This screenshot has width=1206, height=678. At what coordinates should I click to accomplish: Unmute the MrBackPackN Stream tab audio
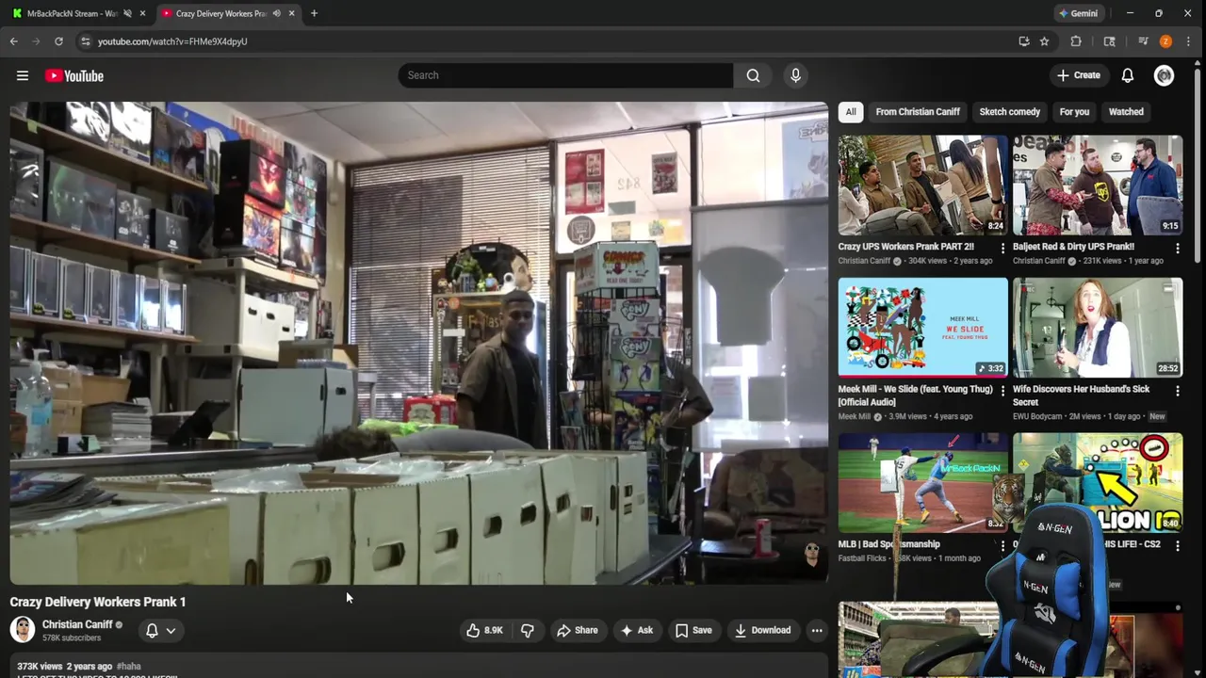(127, 13)
